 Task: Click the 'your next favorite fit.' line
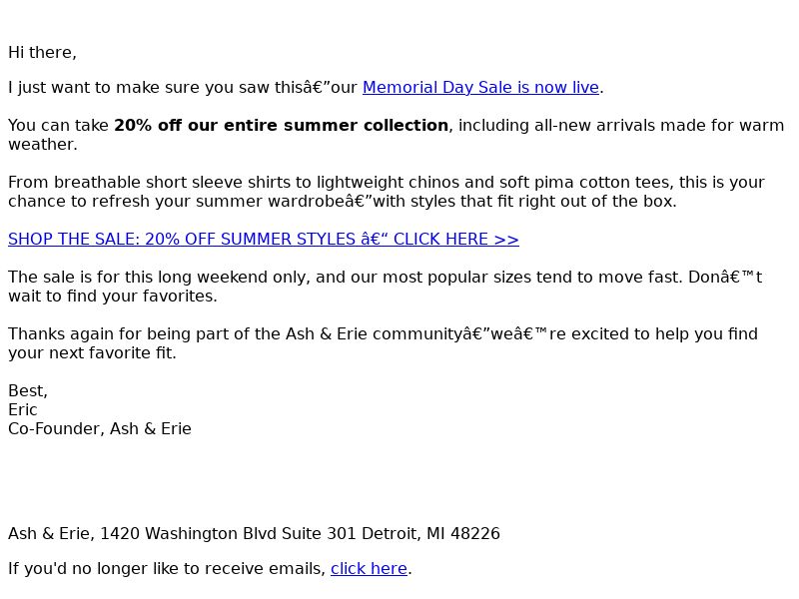click(x=92, y=353)
